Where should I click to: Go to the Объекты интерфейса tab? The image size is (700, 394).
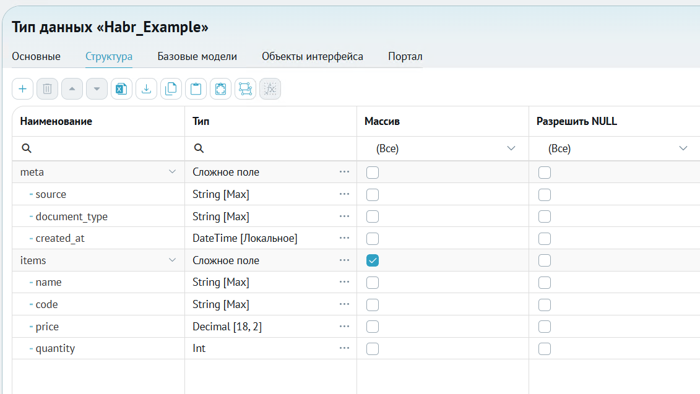pos(313,57)
